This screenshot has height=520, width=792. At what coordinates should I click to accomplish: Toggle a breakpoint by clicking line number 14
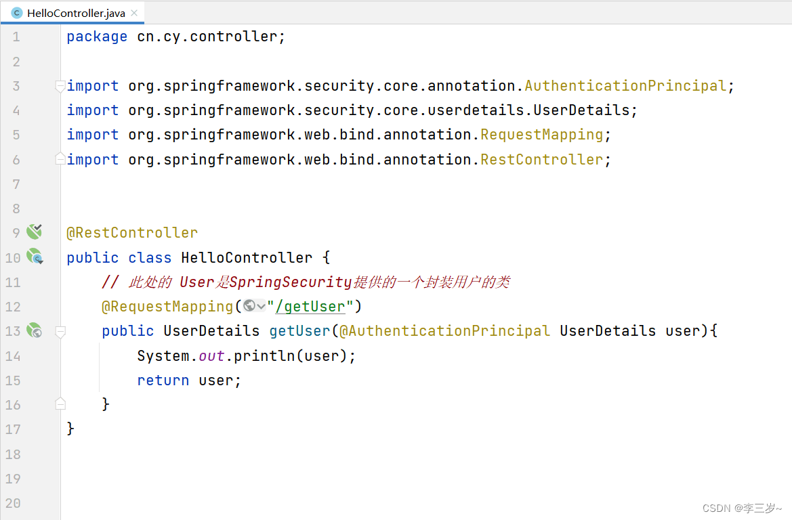coord(13,355)
